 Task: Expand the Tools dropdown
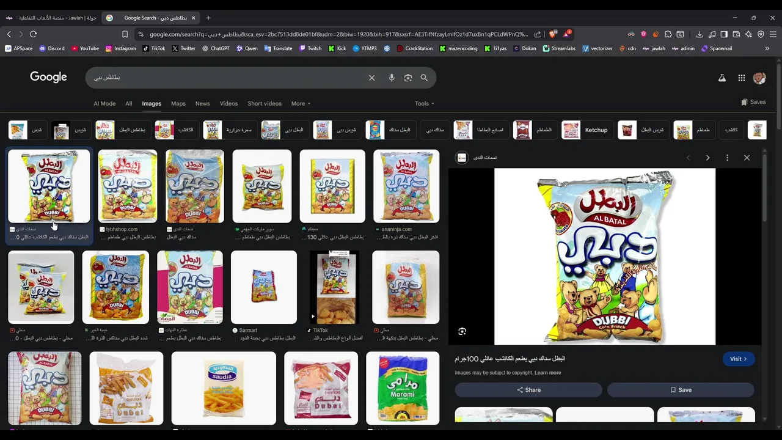(425, 103)
